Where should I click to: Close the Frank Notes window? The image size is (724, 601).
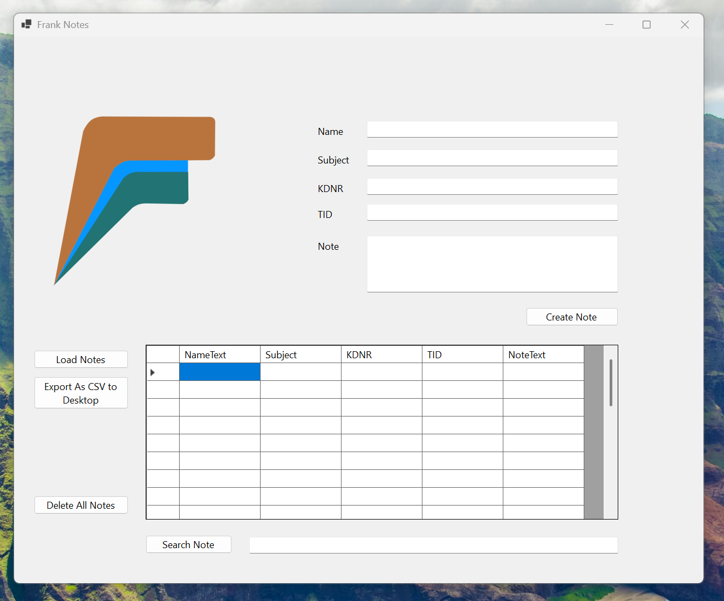[685, 24]
